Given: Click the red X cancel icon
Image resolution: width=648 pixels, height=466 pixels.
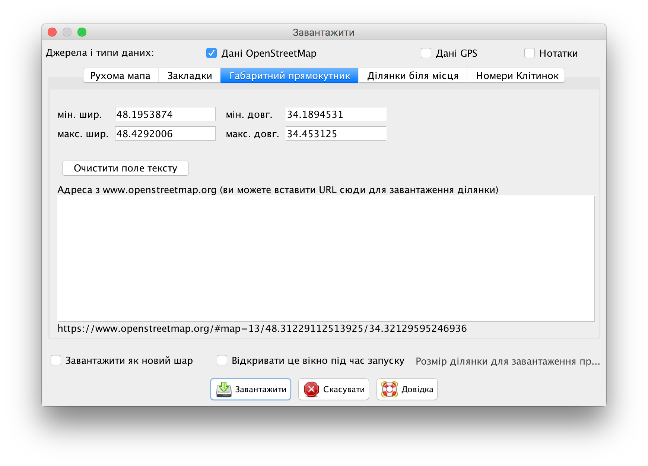Looking at the screenshot, I should click(x=311, y=390).
